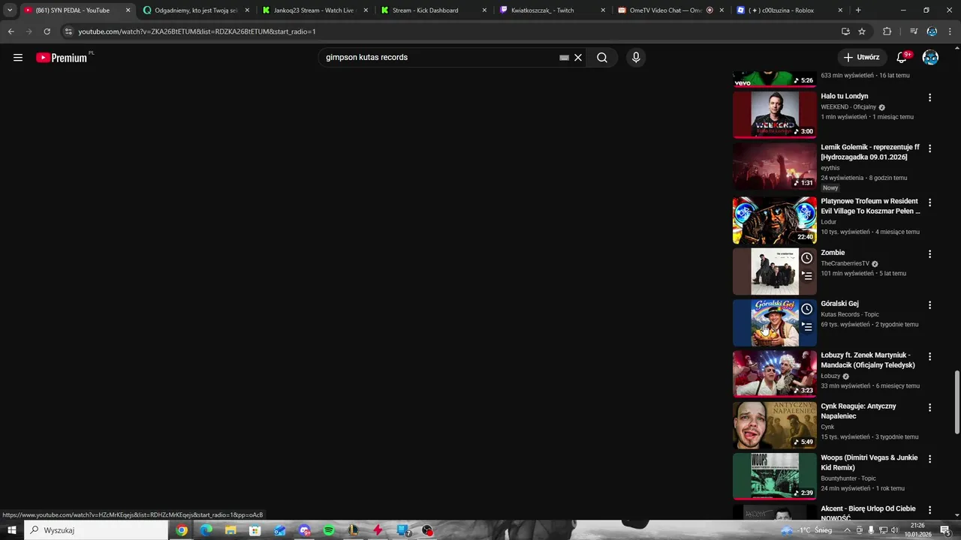Switch to Odgadniemy, kto jest Twoją tab
Viewport: 961px width, 540px height.
(195, 10)
